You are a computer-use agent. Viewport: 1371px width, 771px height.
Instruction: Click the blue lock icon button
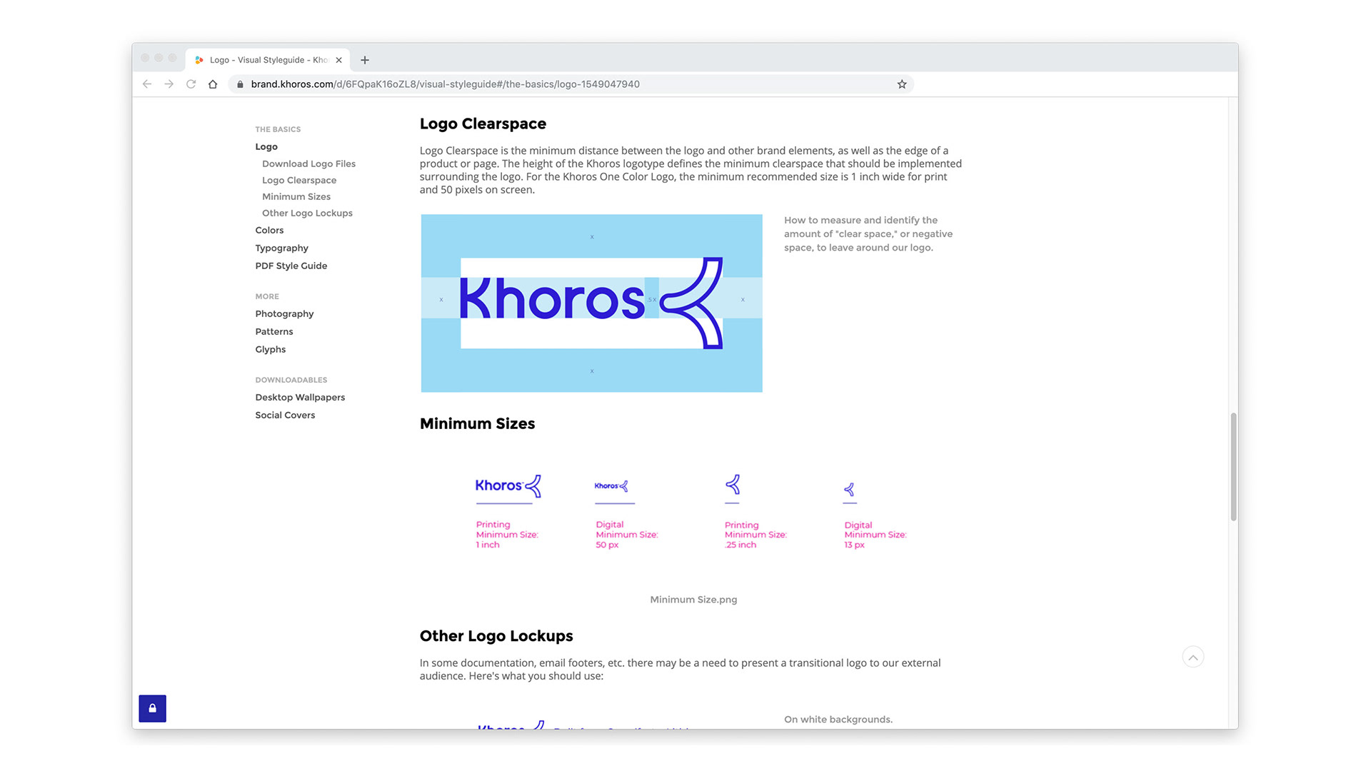tap(152, 708)
